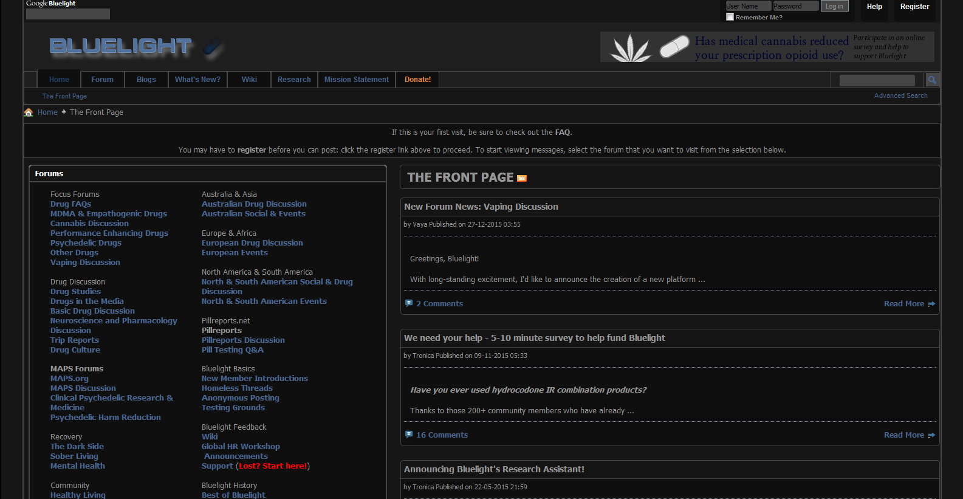The width and height of the screenshot is (963, 499).
Task: Open Pill Testing Q&A forum
Action: tap(233, 350)
